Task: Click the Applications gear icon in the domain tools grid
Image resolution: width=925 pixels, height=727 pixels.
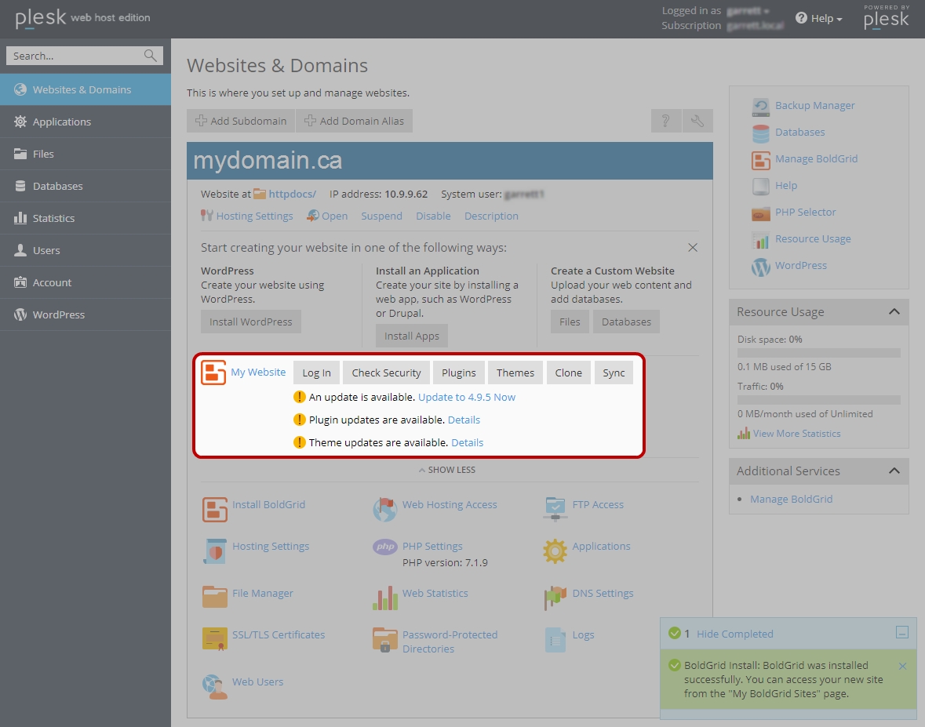Action: point(555,551)
